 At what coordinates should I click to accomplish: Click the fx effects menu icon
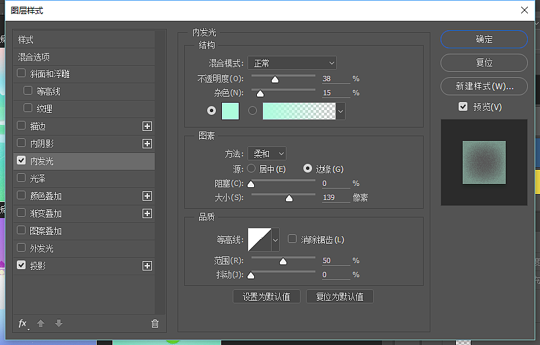click(x=22, y=324)
